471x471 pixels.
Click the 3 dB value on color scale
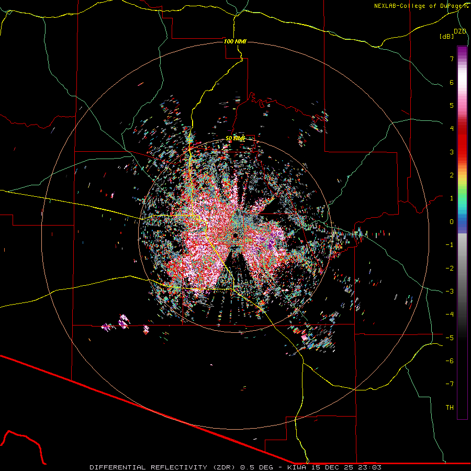coord(452,152)
